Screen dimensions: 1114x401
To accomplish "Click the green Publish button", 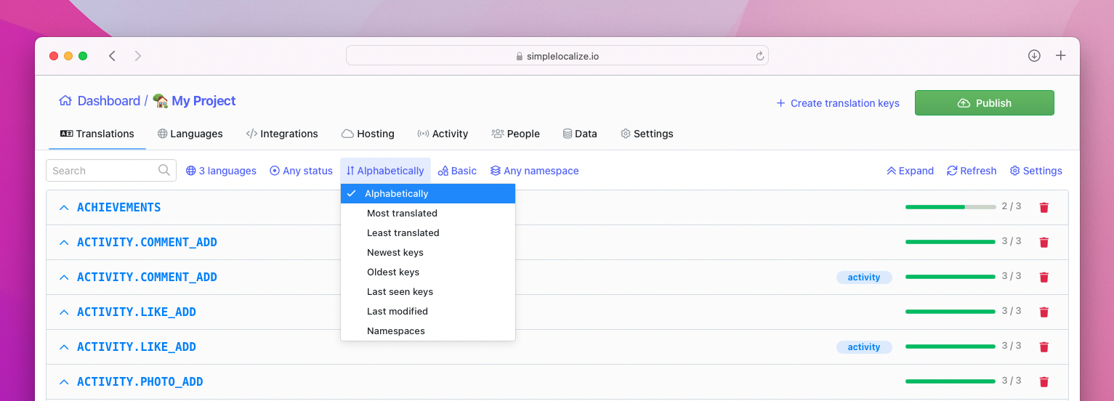I will click(985, 103).
